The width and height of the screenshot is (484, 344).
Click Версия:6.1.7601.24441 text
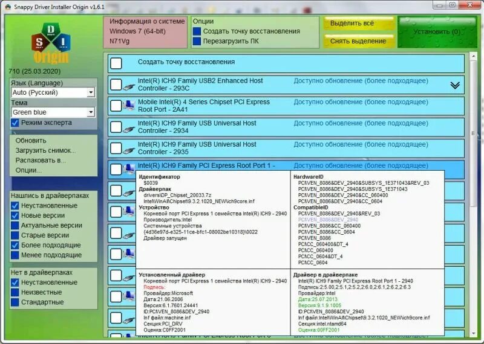171,305
